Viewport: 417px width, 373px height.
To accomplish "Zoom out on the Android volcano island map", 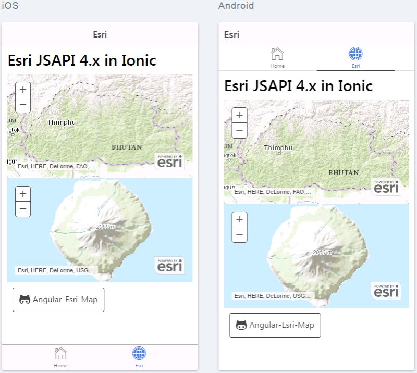I will [x=239, y=235].
